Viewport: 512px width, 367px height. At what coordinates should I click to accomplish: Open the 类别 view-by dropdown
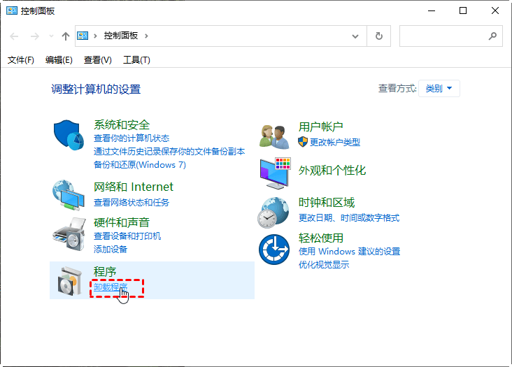(x=439, y=88)
